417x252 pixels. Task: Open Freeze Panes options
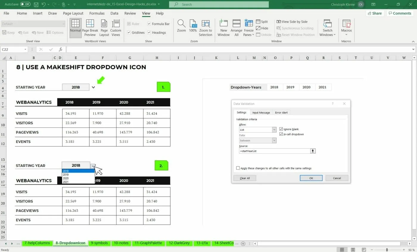tap(248, 27)
